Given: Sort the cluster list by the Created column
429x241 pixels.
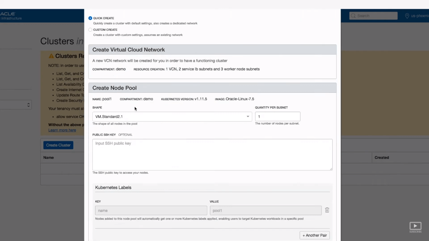Looking at the screenshot, I should (382, 158).
